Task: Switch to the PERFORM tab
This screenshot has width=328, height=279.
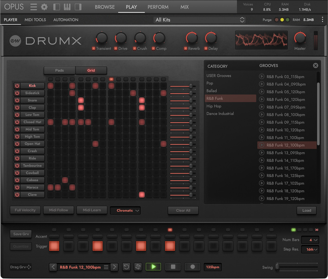Action: 158,7
